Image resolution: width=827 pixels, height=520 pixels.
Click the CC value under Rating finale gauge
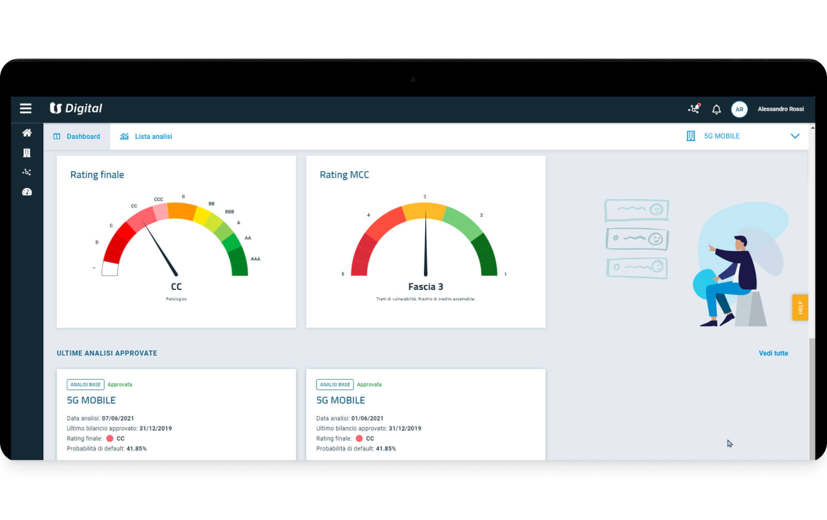click(x=176, y=287)
